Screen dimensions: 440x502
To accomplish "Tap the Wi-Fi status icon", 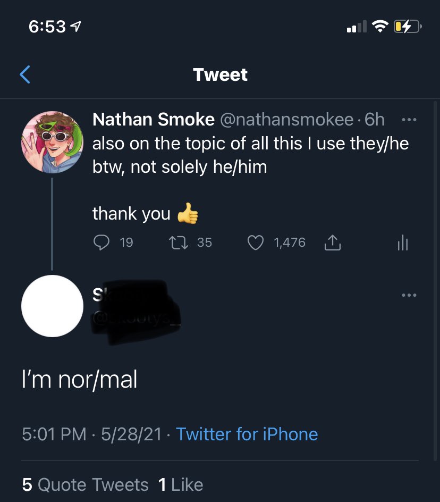I will (379, 27).
